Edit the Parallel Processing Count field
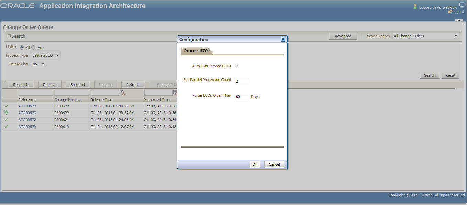This screenshot has width=467, height=205. point(241,81)
